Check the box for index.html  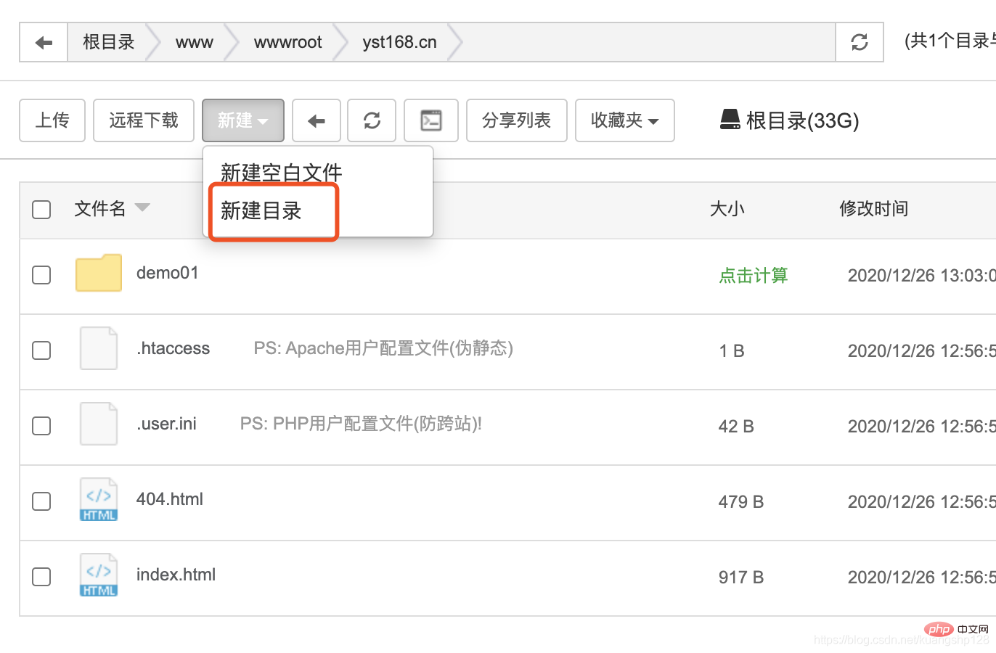41,577
